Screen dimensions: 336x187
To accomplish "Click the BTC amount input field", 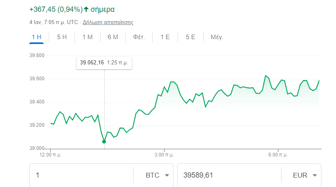I will click(x=81, y=176).
